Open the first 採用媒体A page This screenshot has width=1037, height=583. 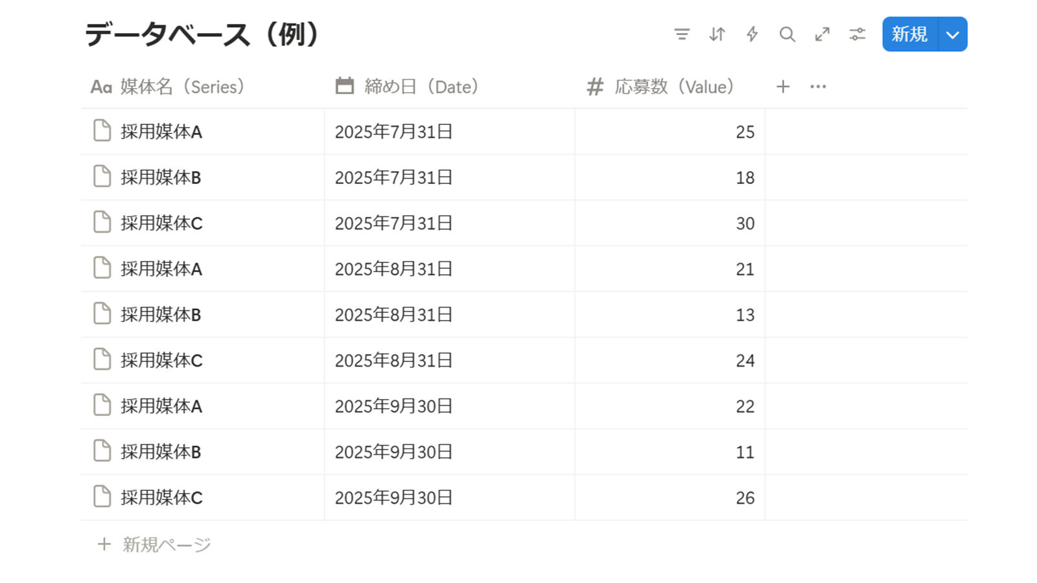[x=161, y=131]
